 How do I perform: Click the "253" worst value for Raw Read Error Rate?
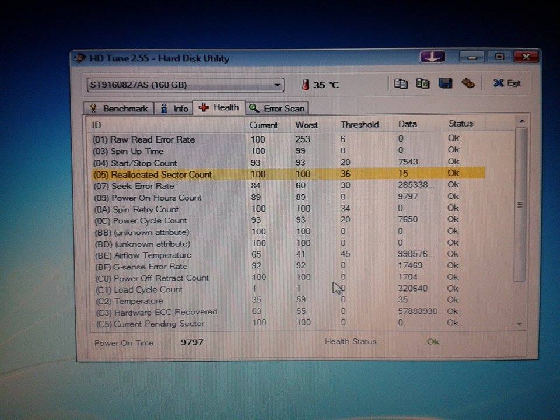tap(303, 139)
